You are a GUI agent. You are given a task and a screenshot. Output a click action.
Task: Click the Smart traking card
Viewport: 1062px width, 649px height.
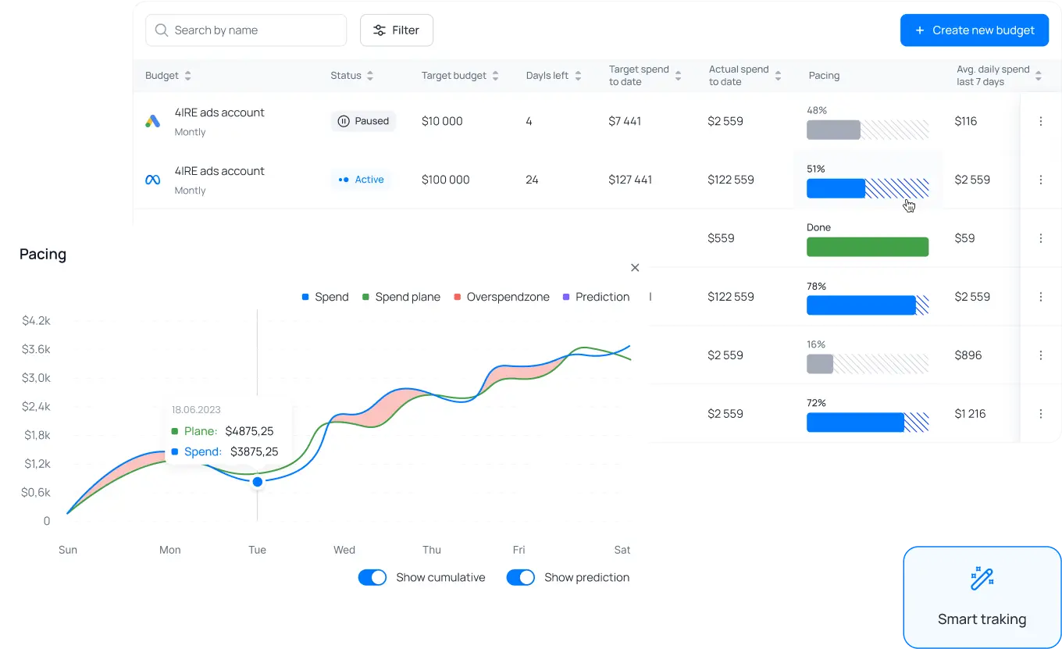pyautogui.click(x=982, y=597)
